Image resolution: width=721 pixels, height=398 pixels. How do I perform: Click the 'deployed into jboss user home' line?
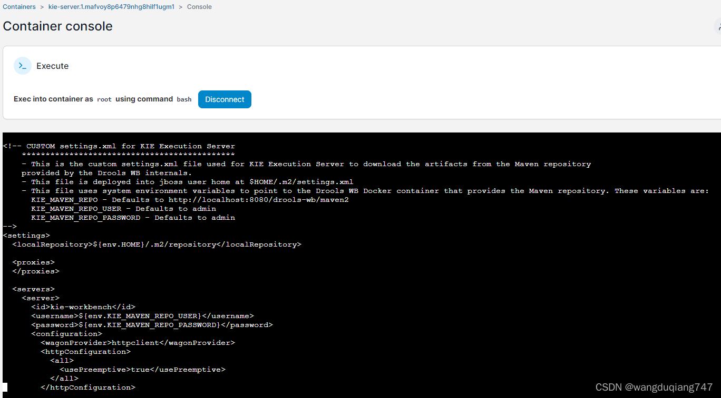pos(188,182)
